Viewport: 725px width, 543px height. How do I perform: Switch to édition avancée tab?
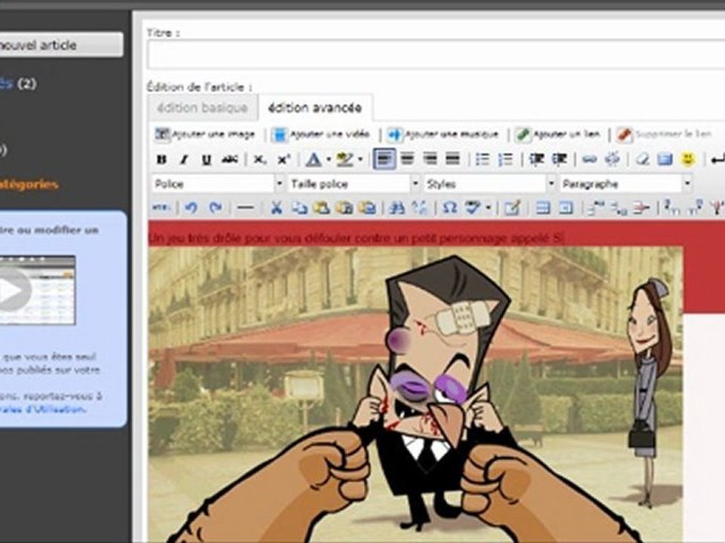[315, 108]
